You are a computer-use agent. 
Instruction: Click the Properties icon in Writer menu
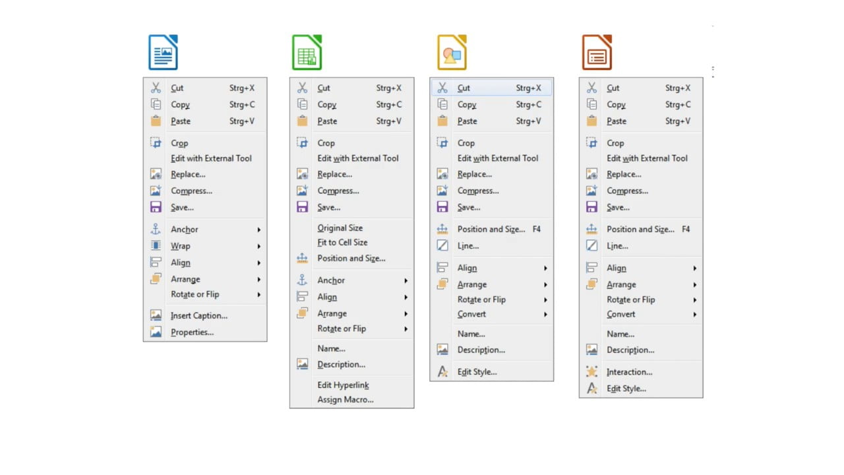click(x=156, y=332)
